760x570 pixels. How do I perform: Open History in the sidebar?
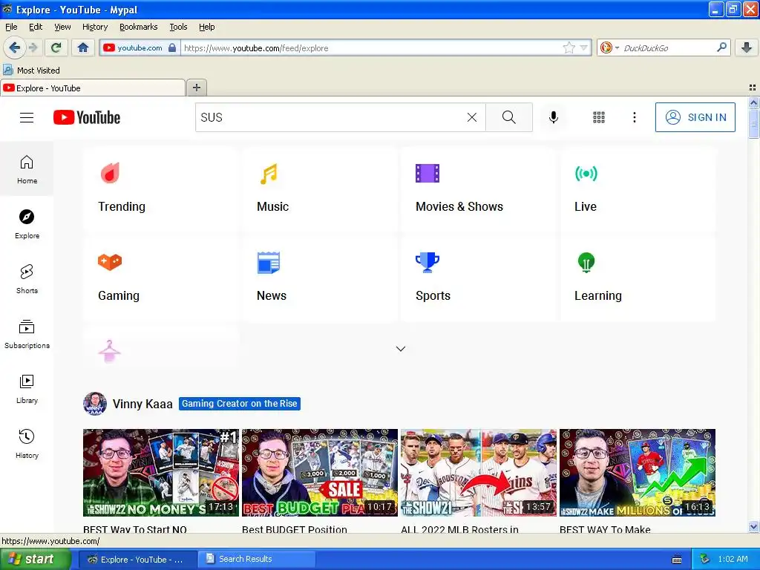(x=27, y=444)
